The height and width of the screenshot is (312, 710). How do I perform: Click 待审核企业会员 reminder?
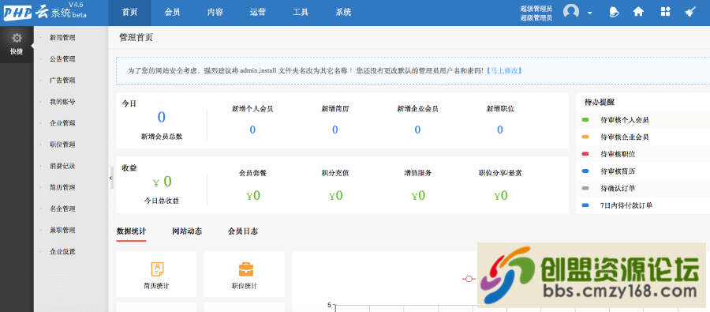pos(625,137)
